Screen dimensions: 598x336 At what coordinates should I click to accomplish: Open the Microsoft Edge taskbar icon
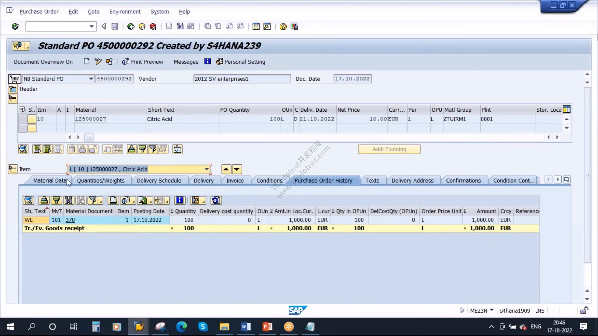point(182,327)
